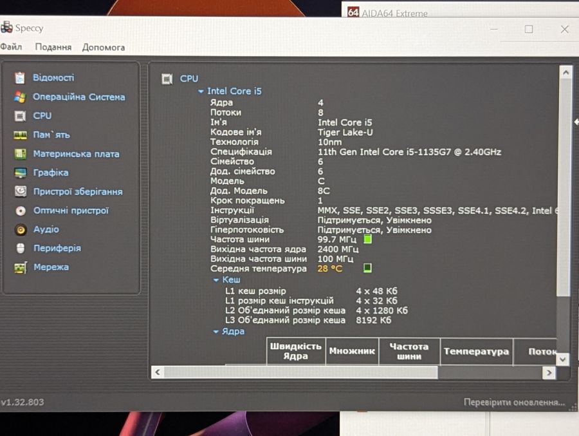Click the Віртуалізація row label

(240, 220)
